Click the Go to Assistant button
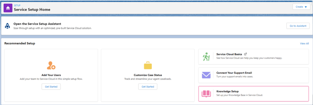Image resolution: width=313 pixels, height=105 pixels. [x=298, y=26]
